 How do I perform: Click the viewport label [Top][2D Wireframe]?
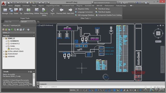pyautogui.click(x=45, y=25)
